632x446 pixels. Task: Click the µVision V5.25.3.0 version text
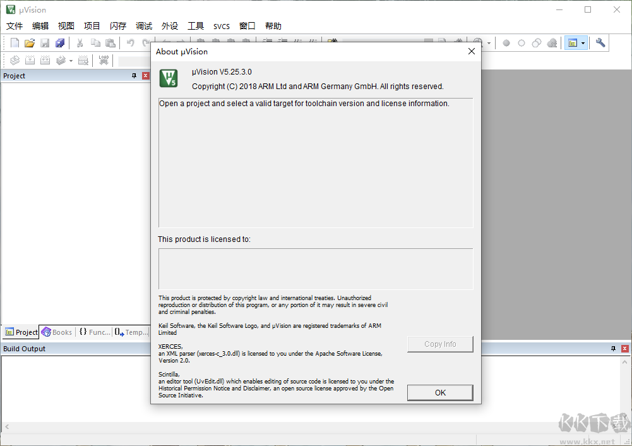tap(222, 72)
